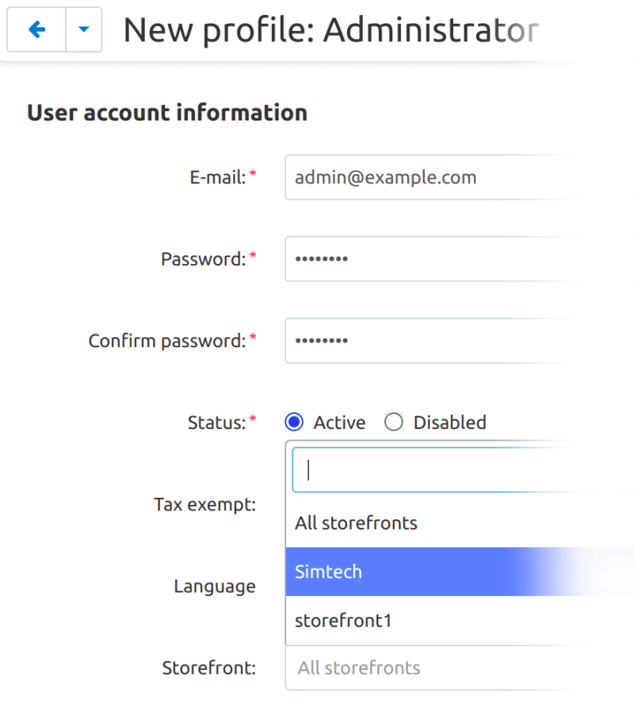The width and height of the screenshot is (634, 723).
Task: Choose storefront1 from the dropdown list
Action: pos(344,621)
